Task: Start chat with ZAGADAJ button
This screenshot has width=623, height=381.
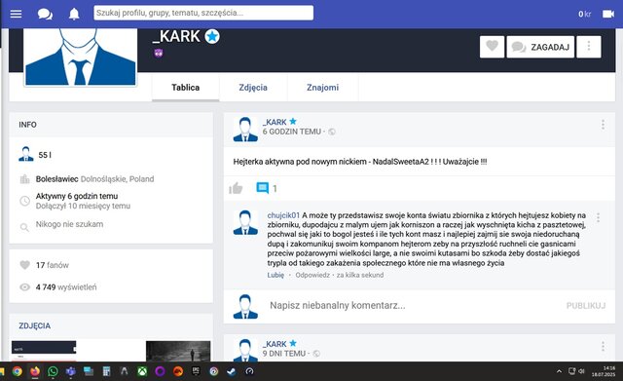Action: 540,47
